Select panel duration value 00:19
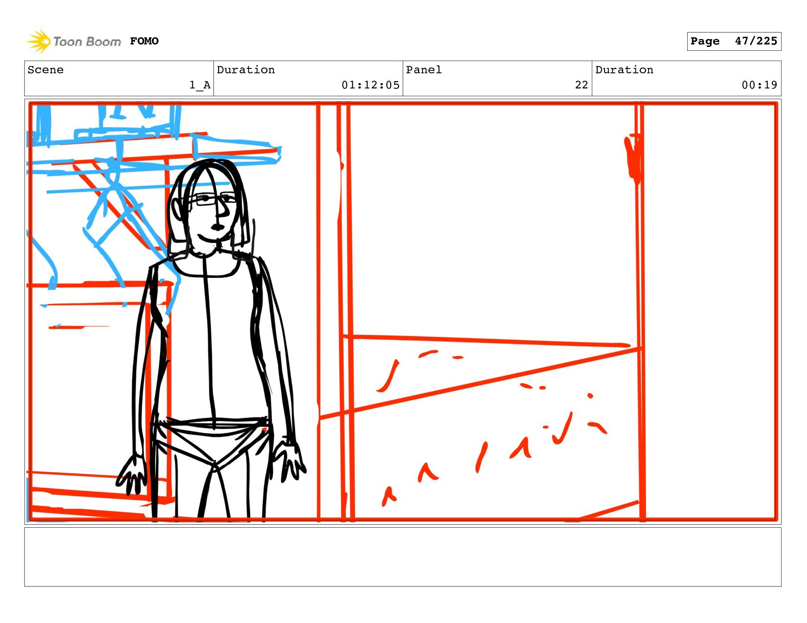Screen dimensions: 807x623 (759, 85)
